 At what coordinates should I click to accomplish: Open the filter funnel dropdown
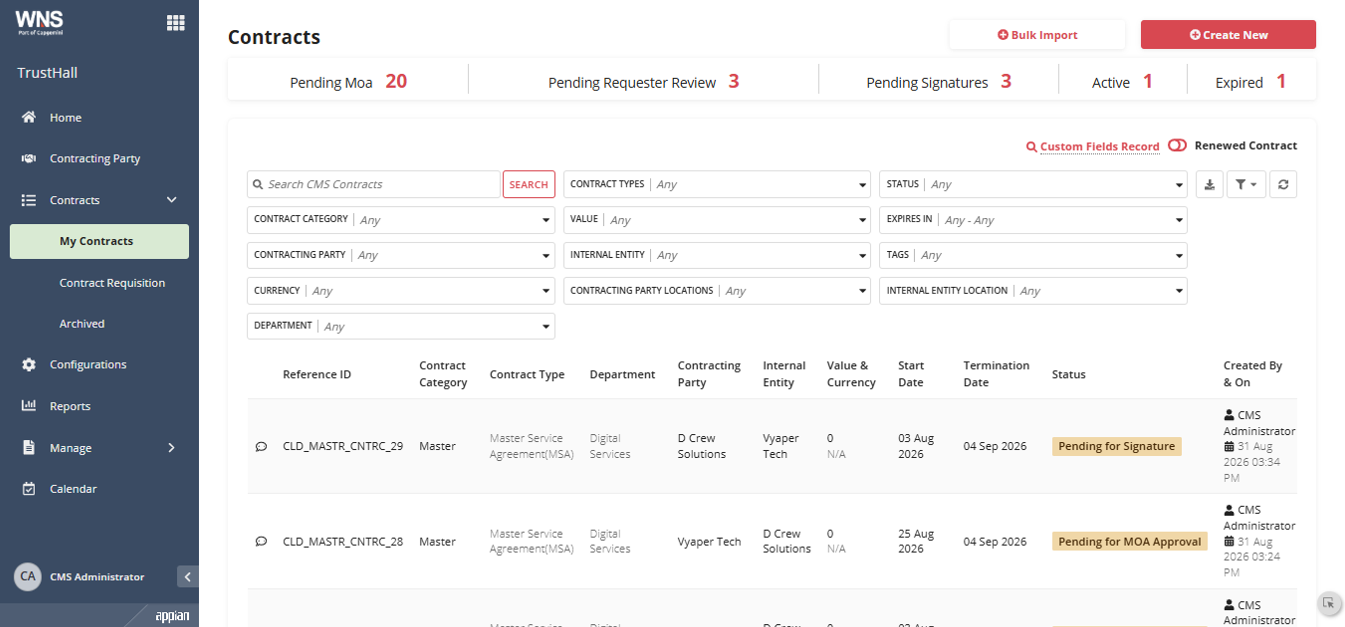(1246, 184)
